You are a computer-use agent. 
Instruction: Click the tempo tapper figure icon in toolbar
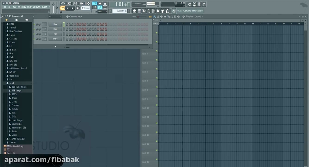[167, 11]
